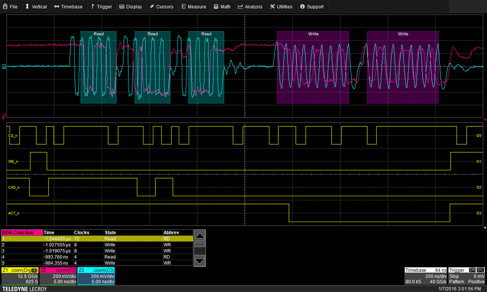The image size is (487, 292).
Task: Open the Timebase descriptor box at bottom right
Action: (x=427, y=276)
